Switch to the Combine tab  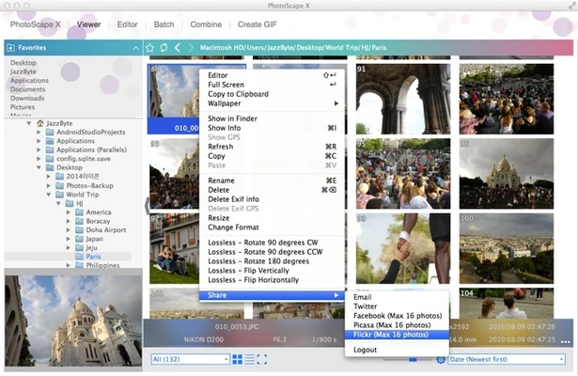coord(206,24)
